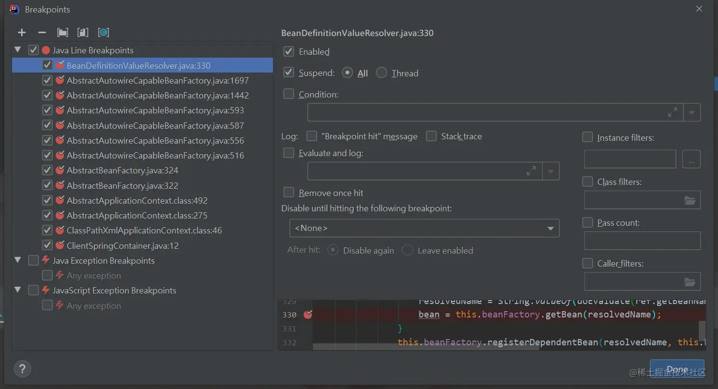The width and height of the screenshot is (718, 389).
Task: Click the IntelliJ logo in title bar
Action: (x=14, y=9)
